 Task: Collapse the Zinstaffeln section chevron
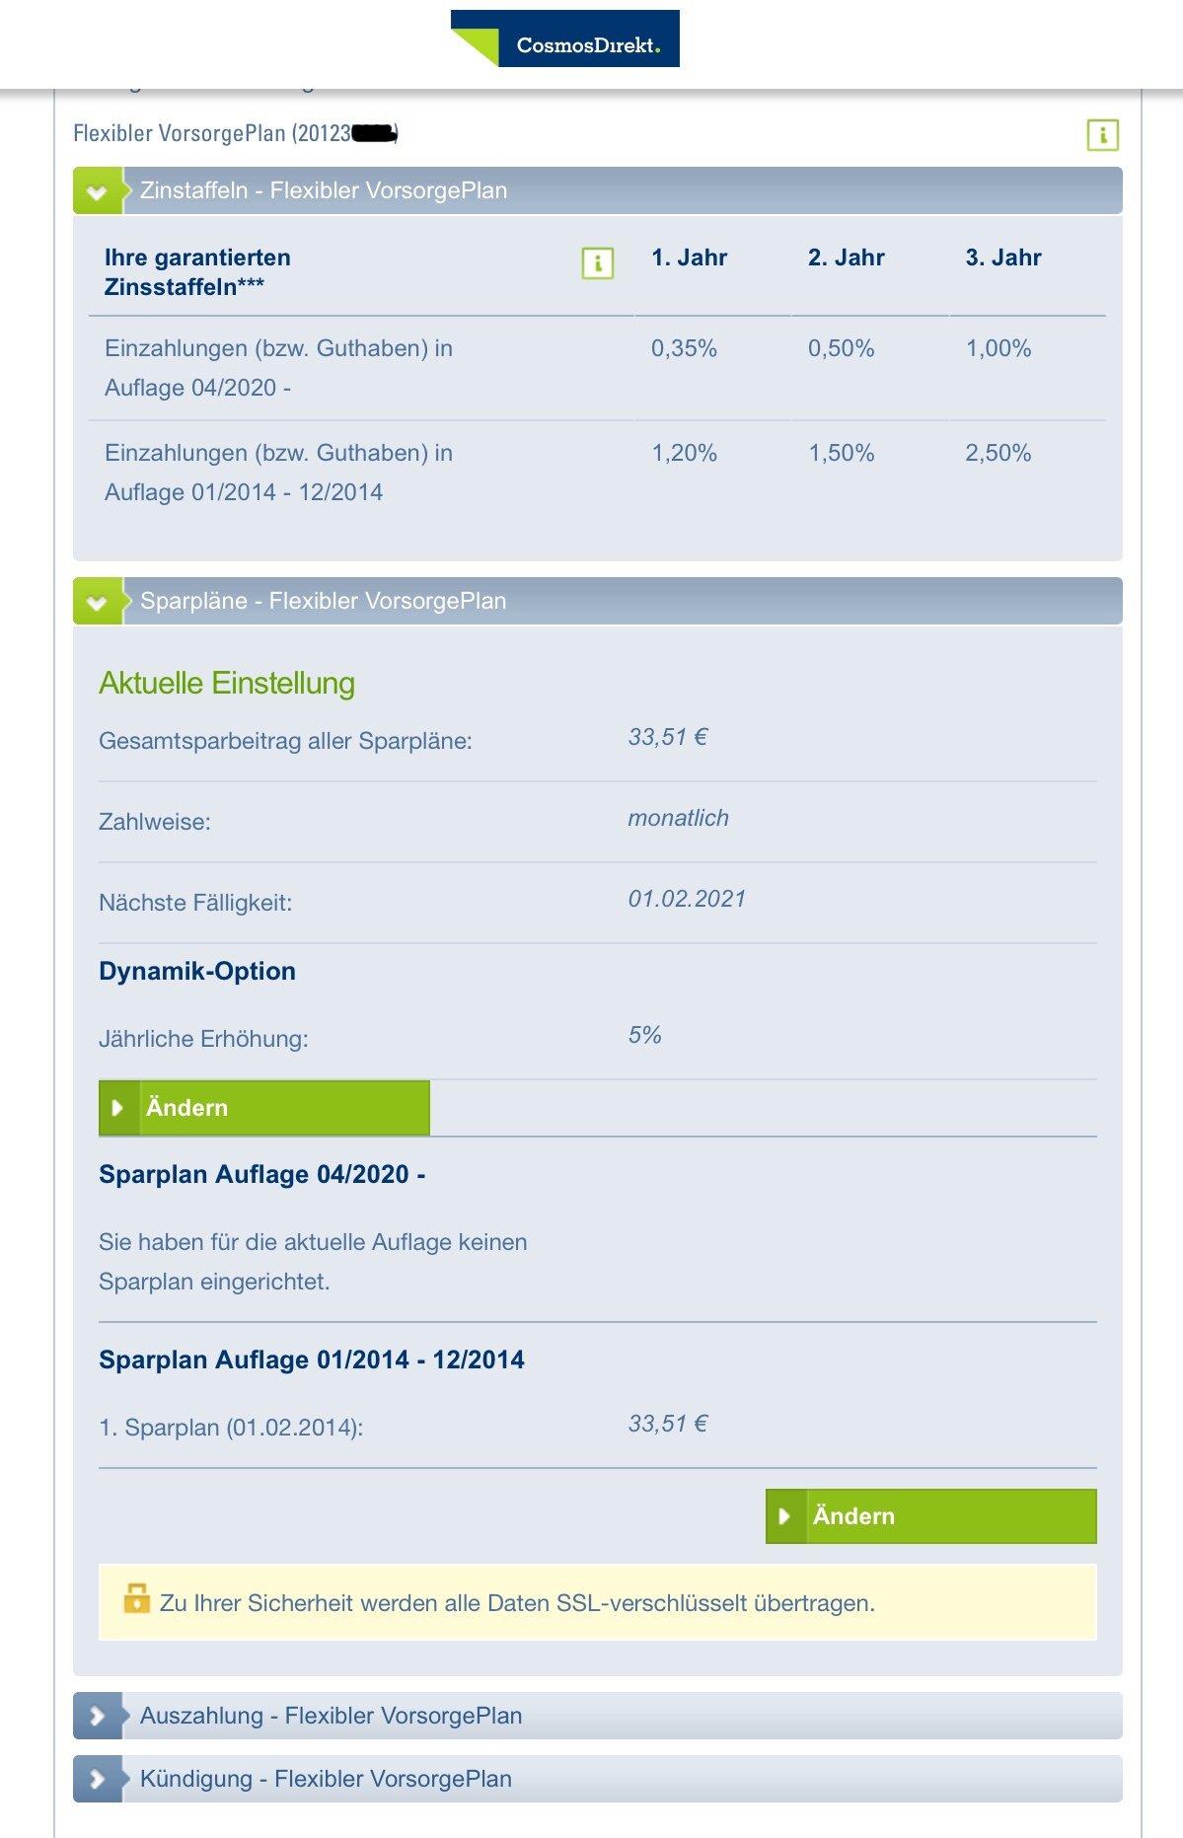(97, 191)
